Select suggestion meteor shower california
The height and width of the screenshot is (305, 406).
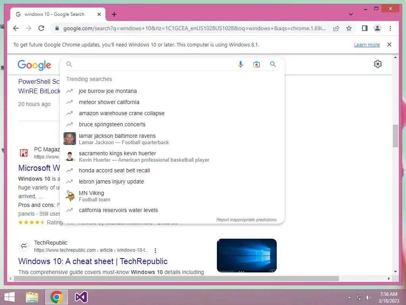tap(172, 102)
